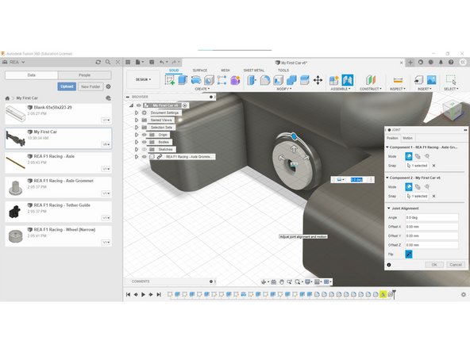The height and width of the screenshot is (352, 470).
Task: Select the window Select tool
Action: click(x=451, y=80)
